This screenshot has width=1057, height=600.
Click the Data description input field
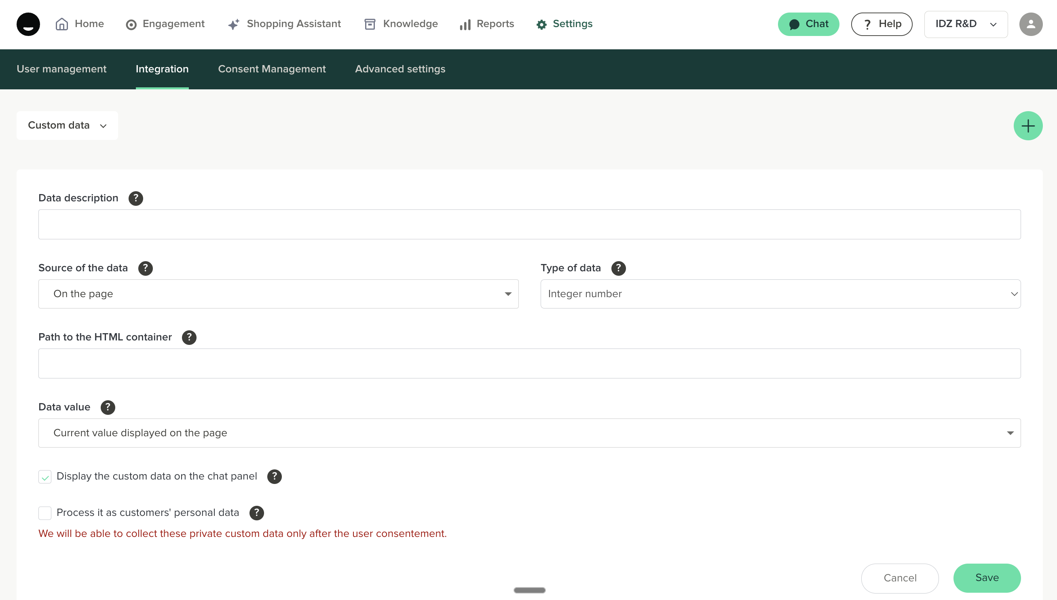click(529, 224)
